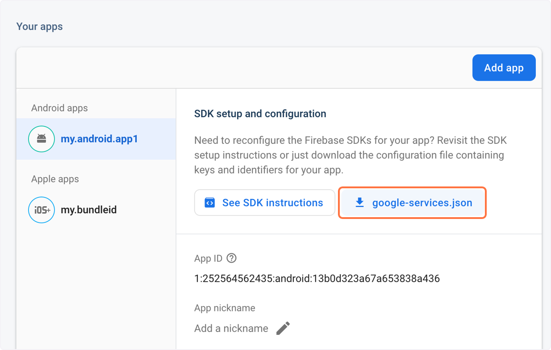The image size is (551, 350).
Task: Click the App nickname label
Action: pos(225,308)
